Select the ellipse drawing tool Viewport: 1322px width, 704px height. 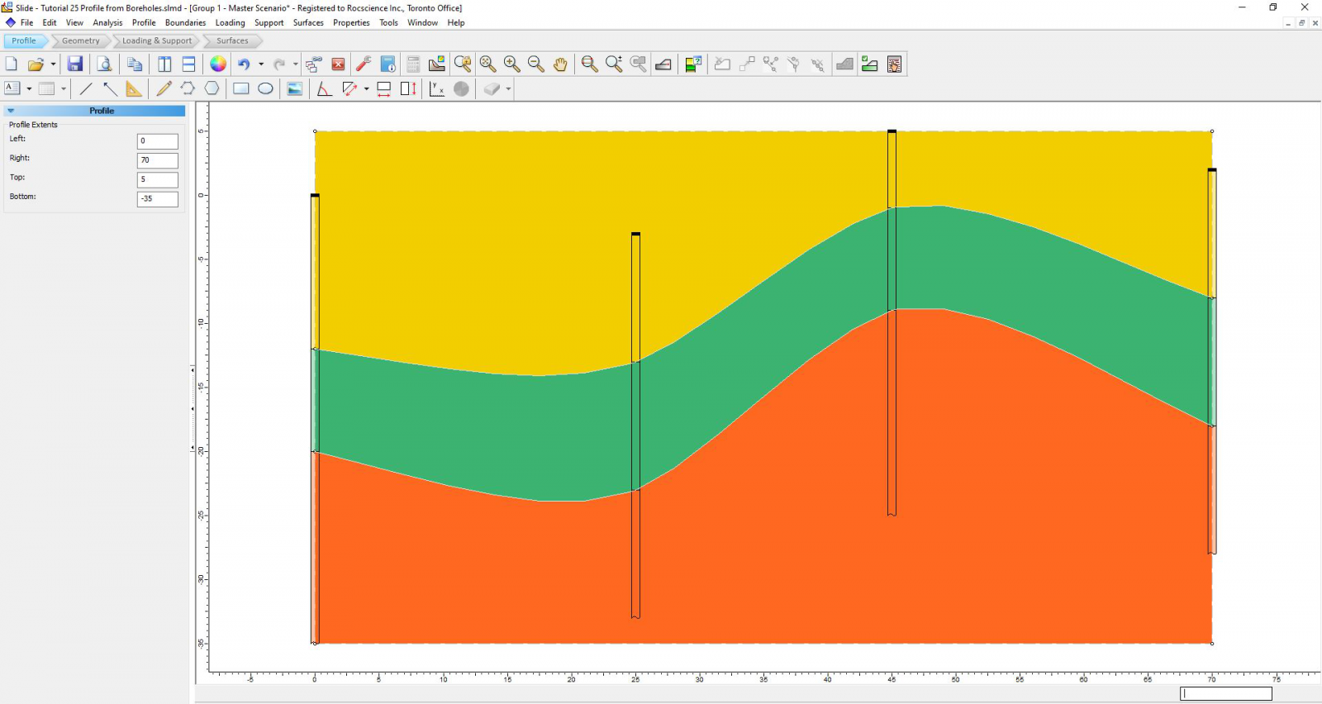point(265,88)
